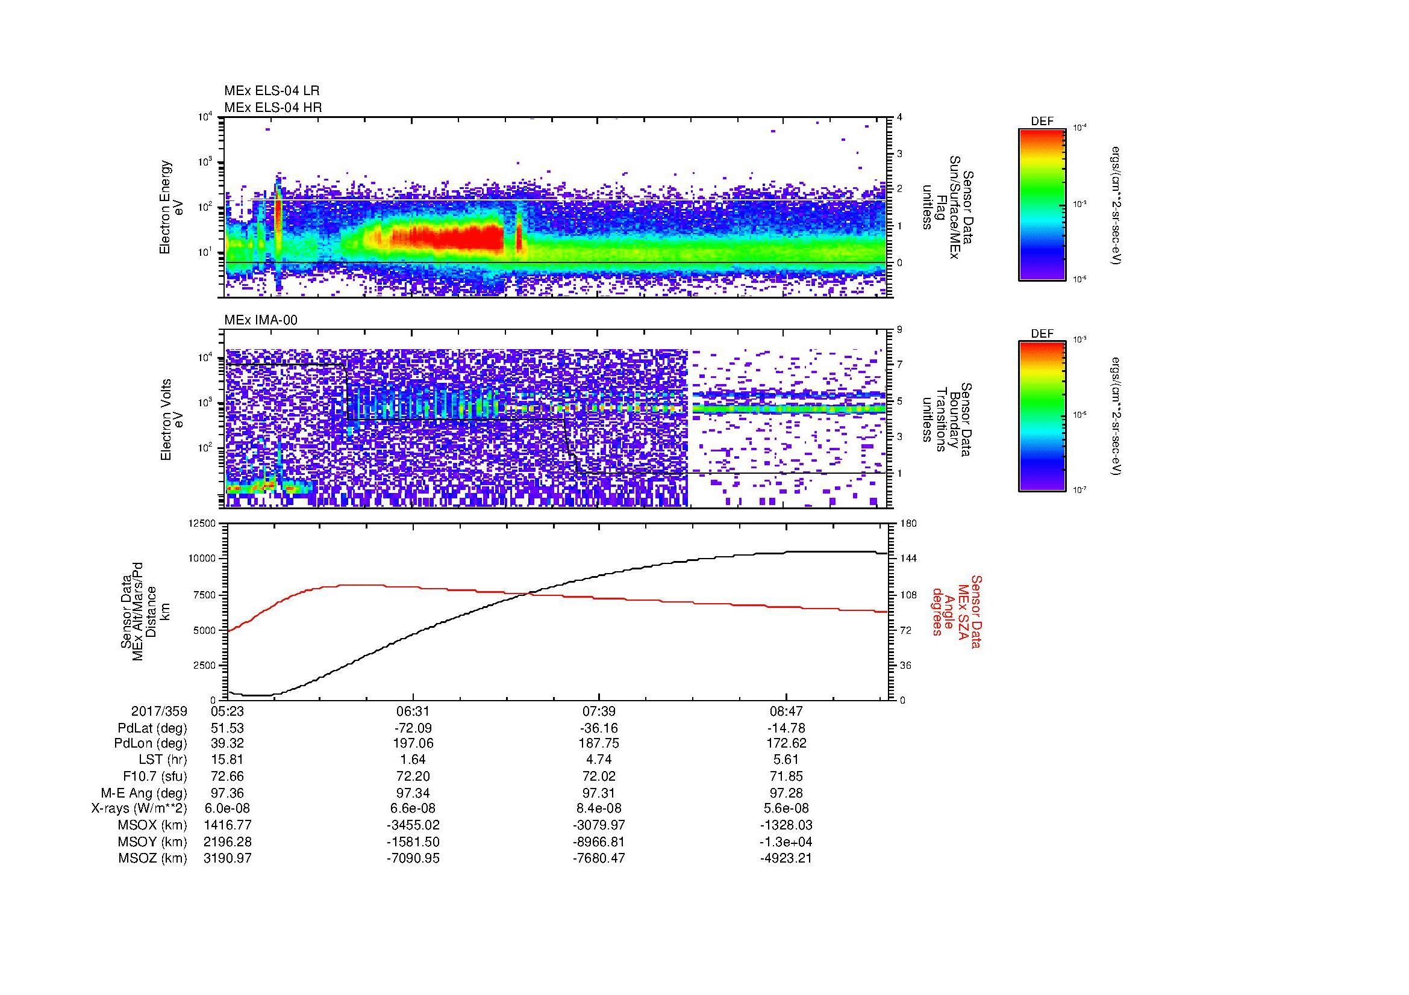Click the 'F10.7 (sfu)' row label
Screen dimensions: 1409x995
(x=155, y=776)
